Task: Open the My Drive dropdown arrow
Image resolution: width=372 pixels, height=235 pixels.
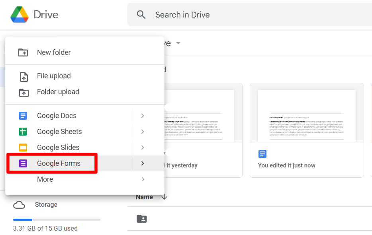Action: (178, 43)
